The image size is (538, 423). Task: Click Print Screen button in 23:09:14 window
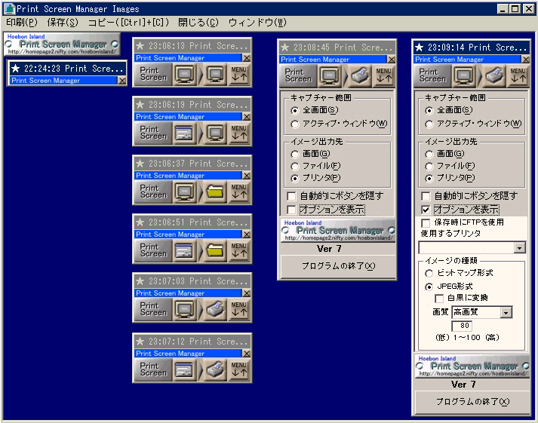click(x=432, y=75)
